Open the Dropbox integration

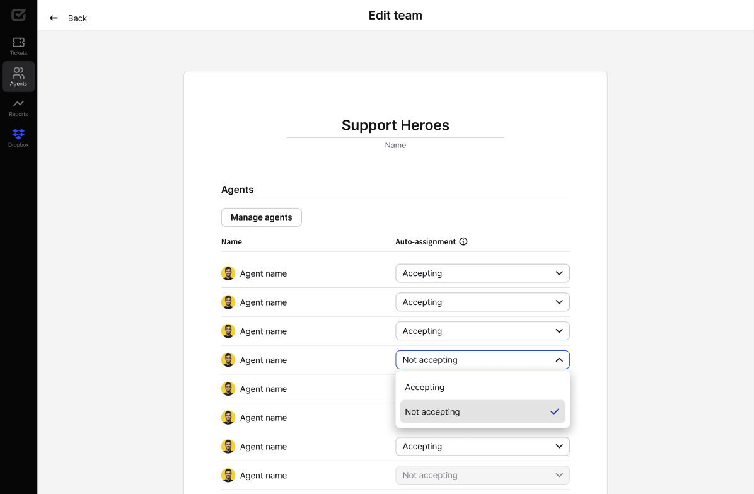tap(18, 138)
